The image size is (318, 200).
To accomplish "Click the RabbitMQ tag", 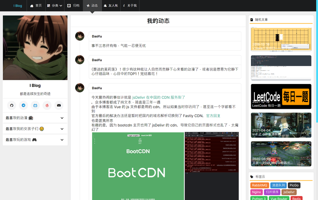I will [260, 185].
